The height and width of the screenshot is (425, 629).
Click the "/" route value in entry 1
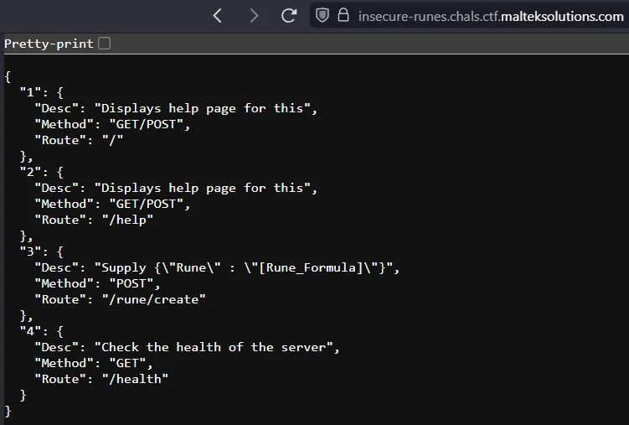click(112, 140)
